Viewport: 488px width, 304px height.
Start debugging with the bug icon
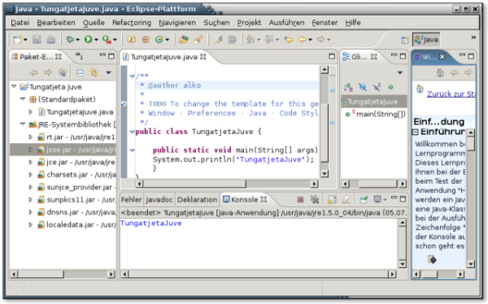70,39
